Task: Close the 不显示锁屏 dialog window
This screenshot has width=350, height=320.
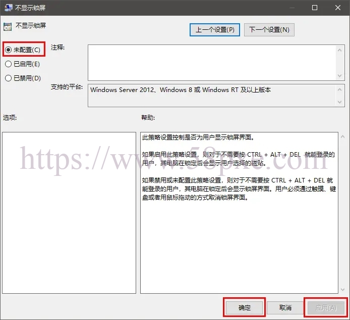Action: 338,8
